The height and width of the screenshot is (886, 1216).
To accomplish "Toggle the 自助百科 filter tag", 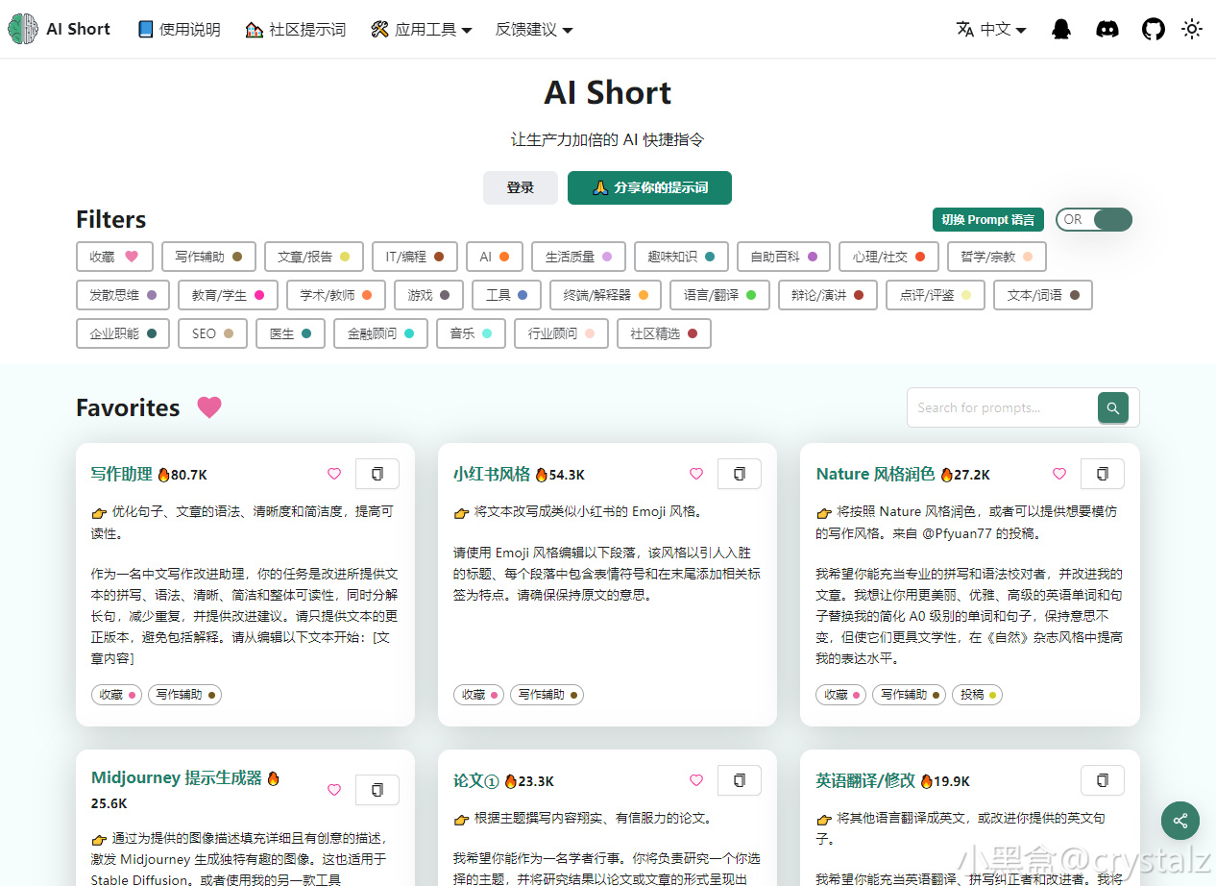I will point(784,257).
